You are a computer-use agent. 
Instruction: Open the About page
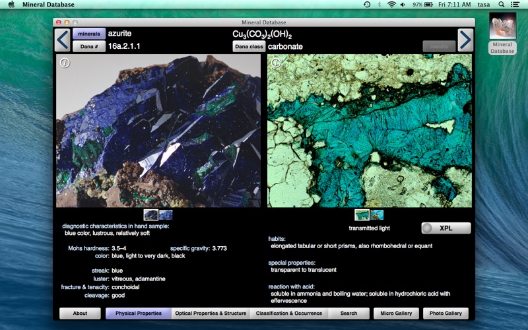point(80,313)
